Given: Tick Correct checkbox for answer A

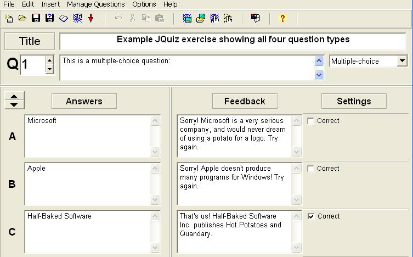Looking at the screenshot, I should click(x=310, y=121).
